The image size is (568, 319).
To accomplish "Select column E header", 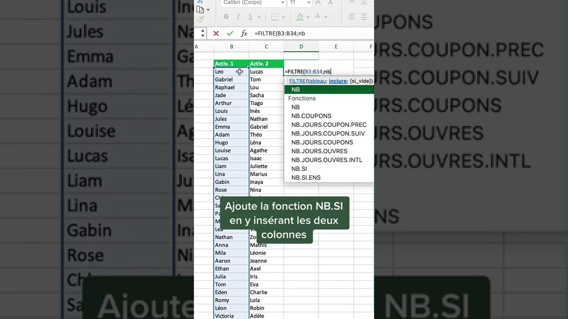I will [x=336, y=47].
